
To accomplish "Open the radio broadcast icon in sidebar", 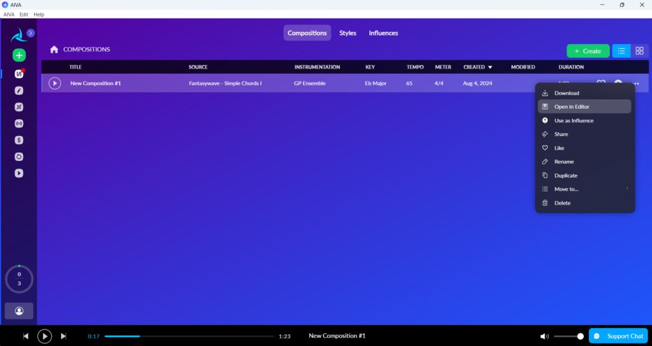I will (x=18, y=123).
